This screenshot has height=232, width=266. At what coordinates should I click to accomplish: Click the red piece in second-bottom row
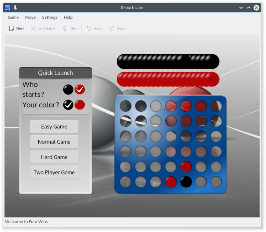[x=186, y=166]
